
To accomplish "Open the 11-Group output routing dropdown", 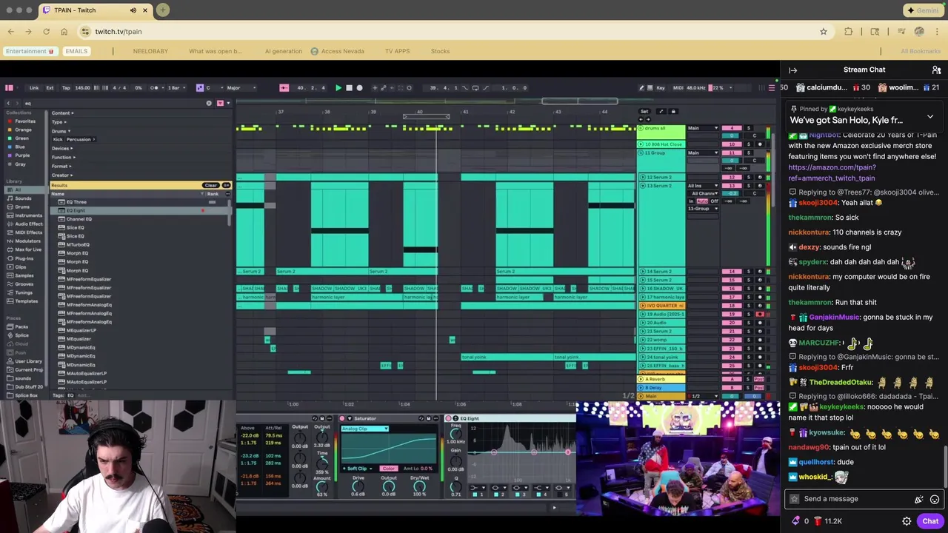I will 703,209.
